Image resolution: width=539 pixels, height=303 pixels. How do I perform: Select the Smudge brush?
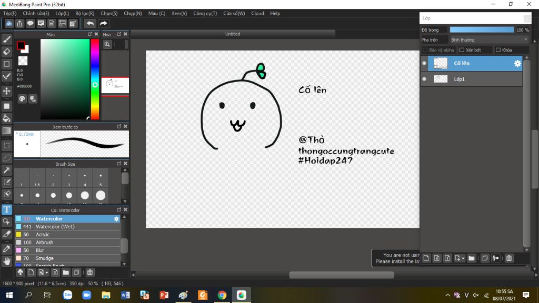click(67, 258)
